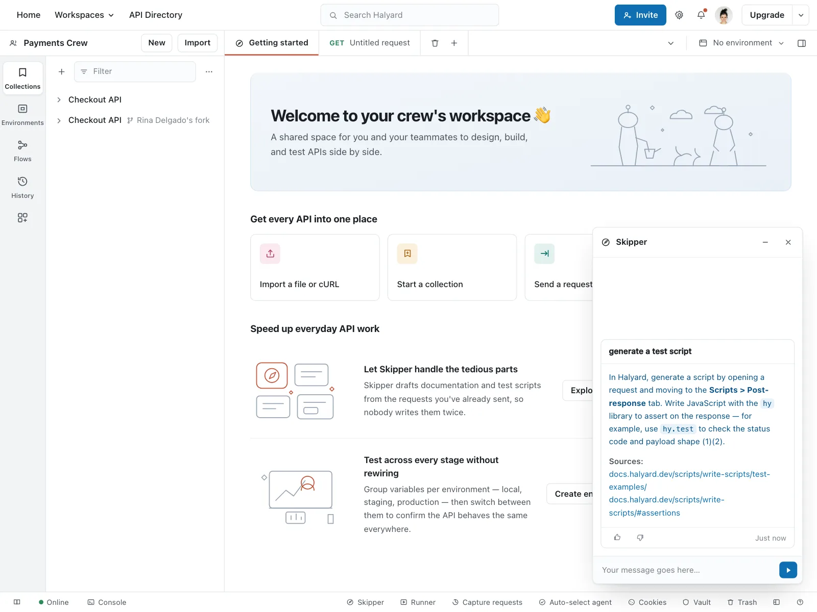Delete the tab with the trash icon
Screen dimensions: 817x612
(435, 43)
